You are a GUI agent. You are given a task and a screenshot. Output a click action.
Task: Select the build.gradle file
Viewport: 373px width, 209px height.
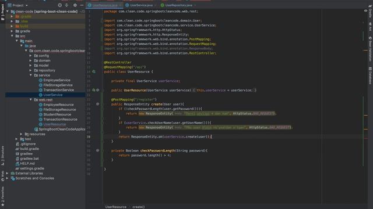click(30, 149)
